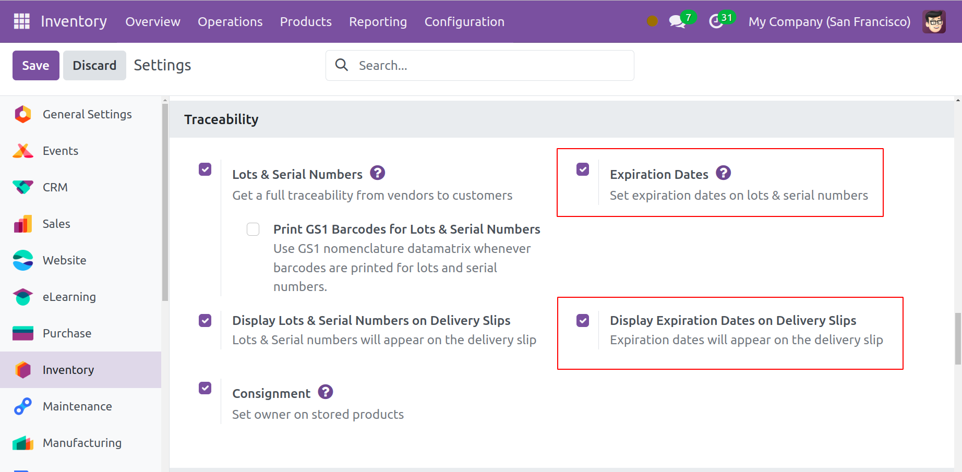962x472 pixels.
Task: Open the activities clock icon
Action: (x=716, y=22)
